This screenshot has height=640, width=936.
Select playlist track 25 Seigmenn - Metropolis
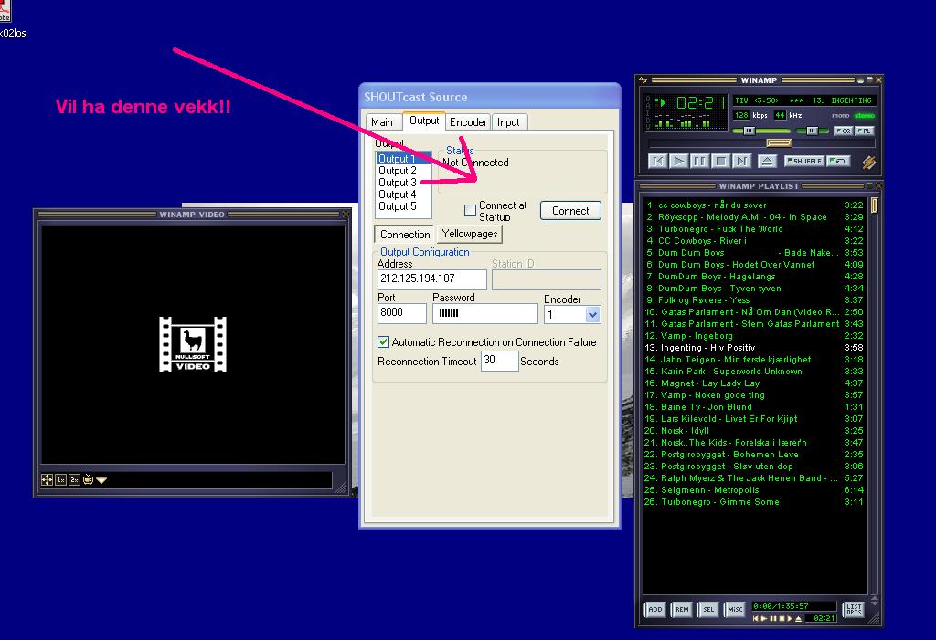(754, 490)
